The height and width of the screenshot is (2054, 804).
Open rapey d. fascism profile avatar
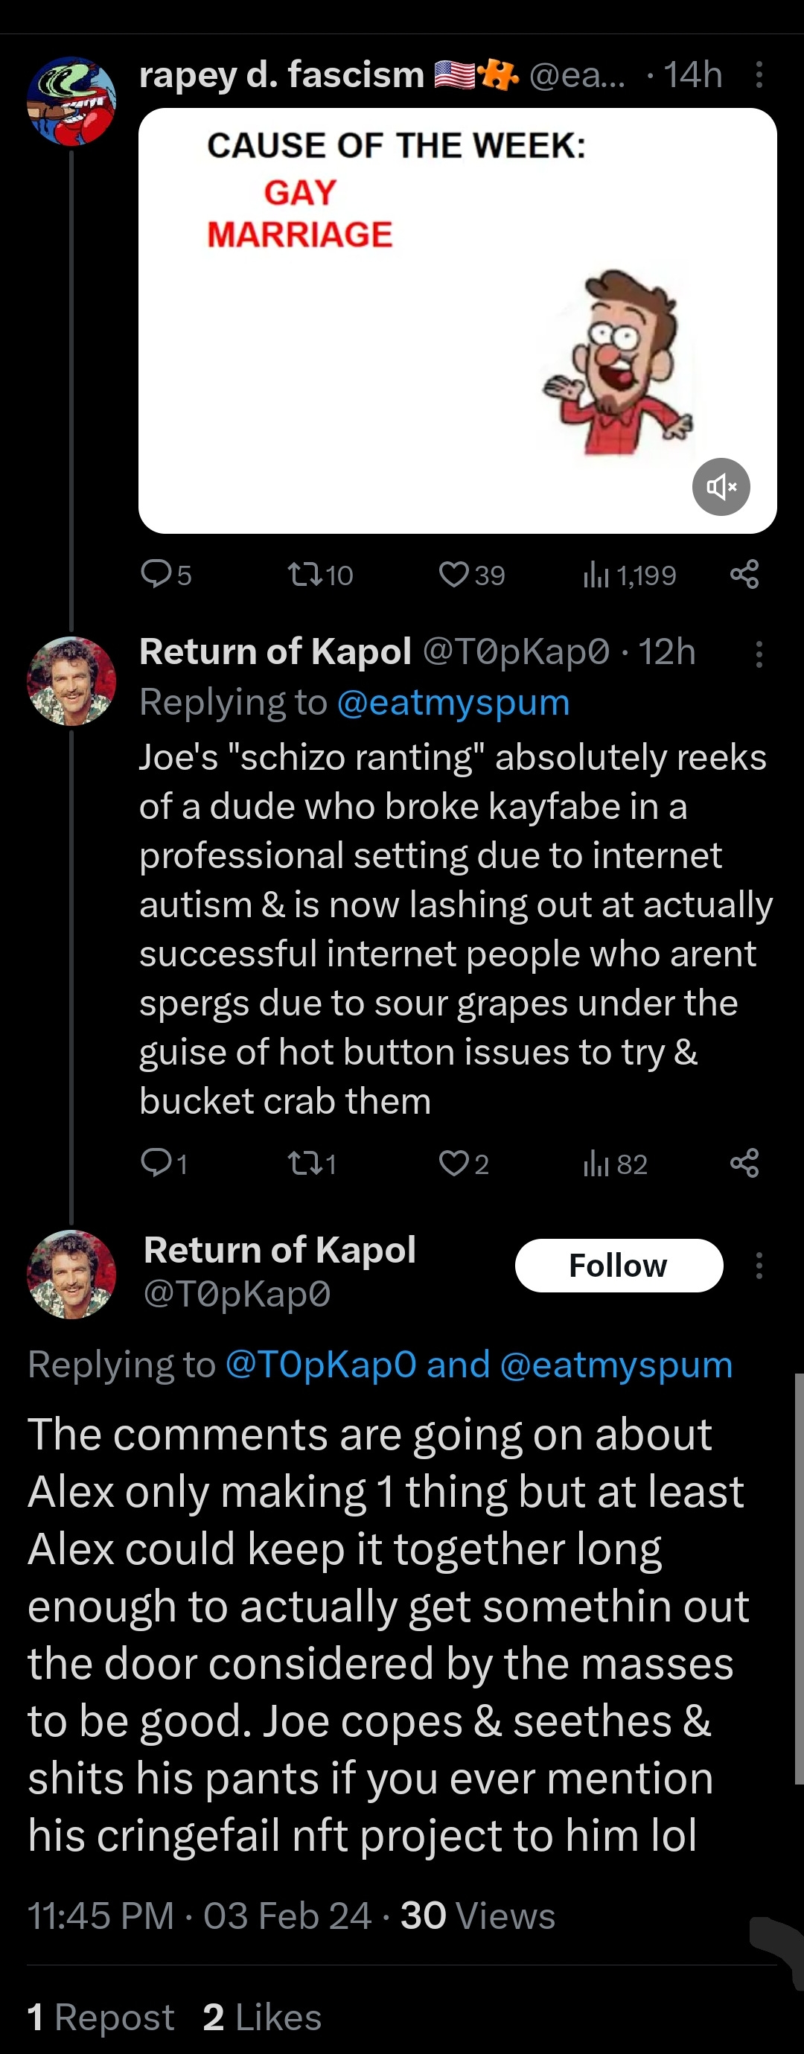pos(71,101)
